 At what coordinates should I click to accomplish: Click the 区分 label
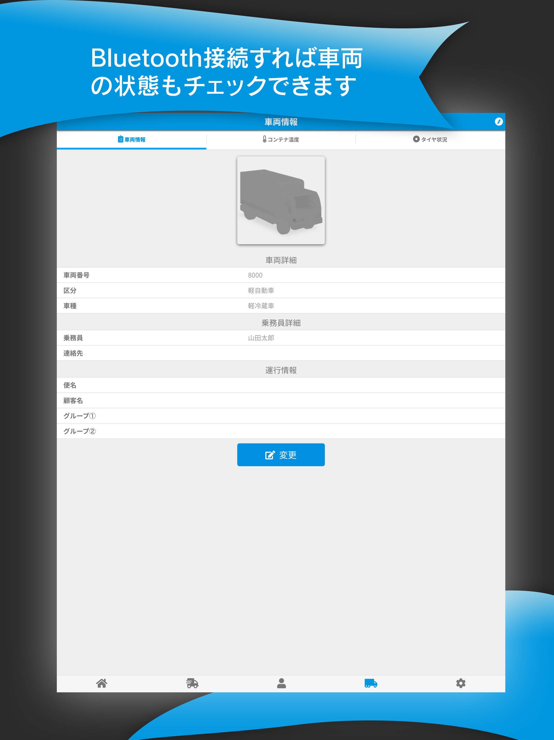click(x=70, y=291)
